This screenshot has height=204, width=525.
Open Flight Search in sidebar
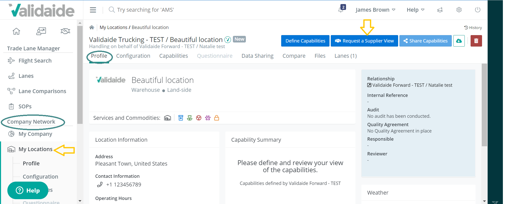(35, 61)
